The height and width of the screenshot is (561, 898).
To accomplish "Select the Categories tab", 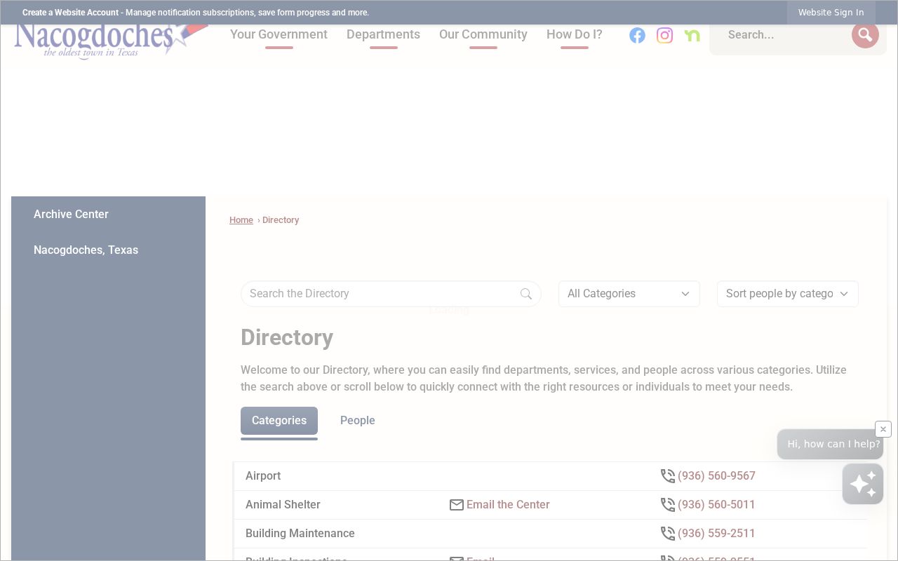I will 279,421.
